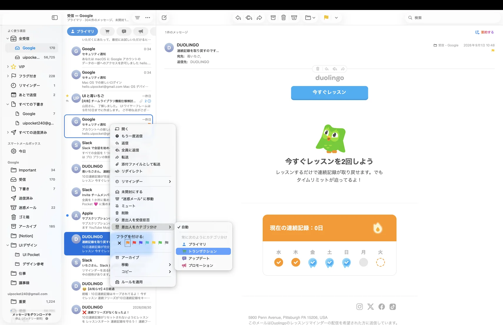The height and width of the screenshot is (325, 503).
Task: Delete the message via toolbar trash icon
Action: (x=284, y=18)
